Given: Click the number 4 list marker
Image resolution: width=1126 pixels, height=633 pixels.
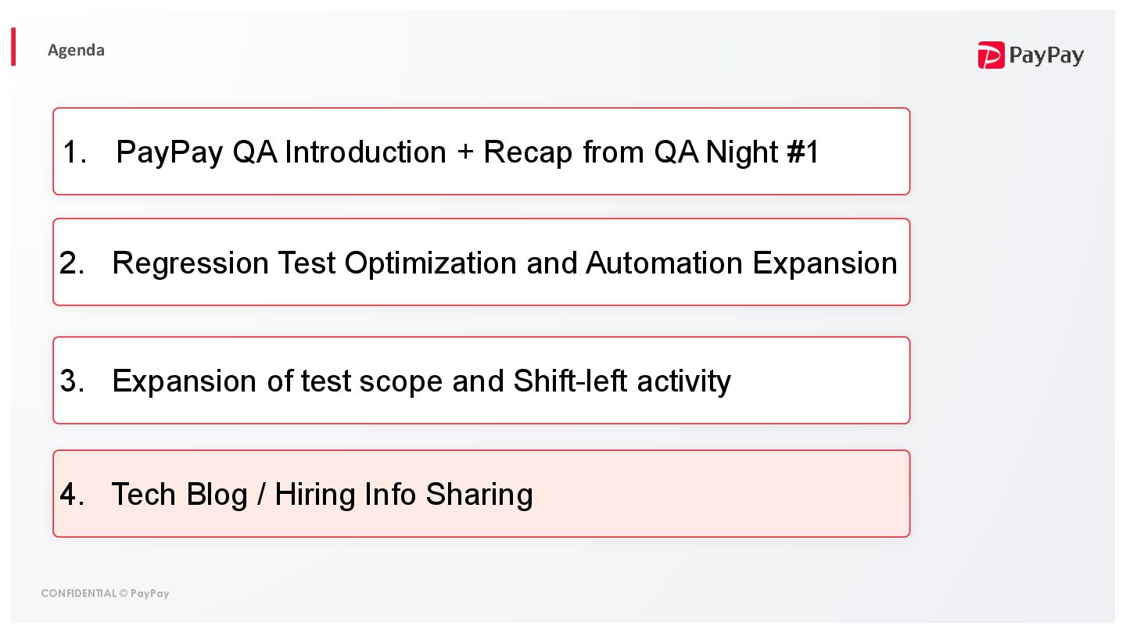Looking at the screenshot, I should coord(71,495).
